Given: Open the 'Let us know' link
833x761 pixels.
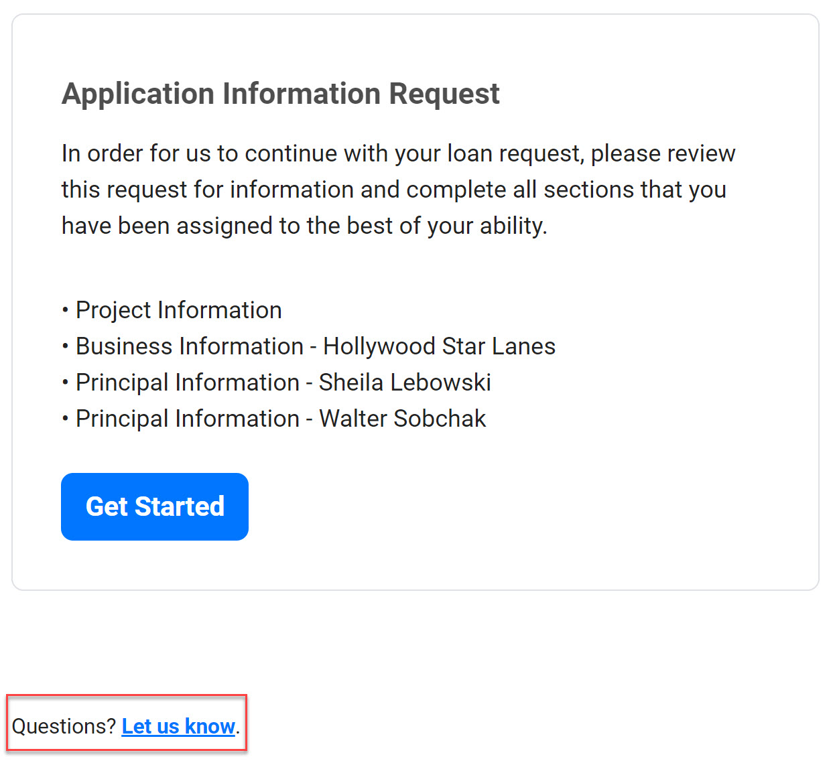Looking at the screenshot, I should pos(178,726).
